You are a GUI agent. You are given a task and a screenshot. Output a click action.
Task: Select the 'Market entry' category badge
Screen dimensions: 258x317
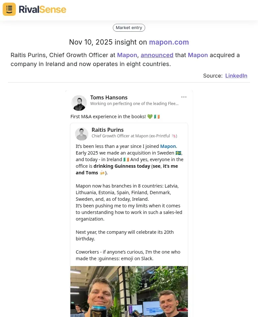[x=129, y=27]
